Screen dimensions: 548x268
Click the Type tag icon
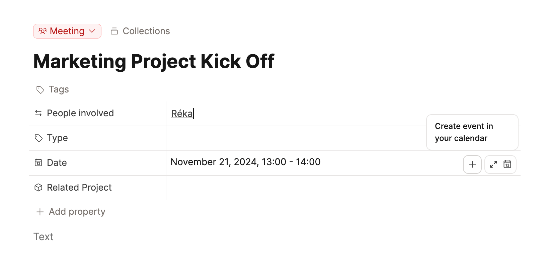point(38,138)
